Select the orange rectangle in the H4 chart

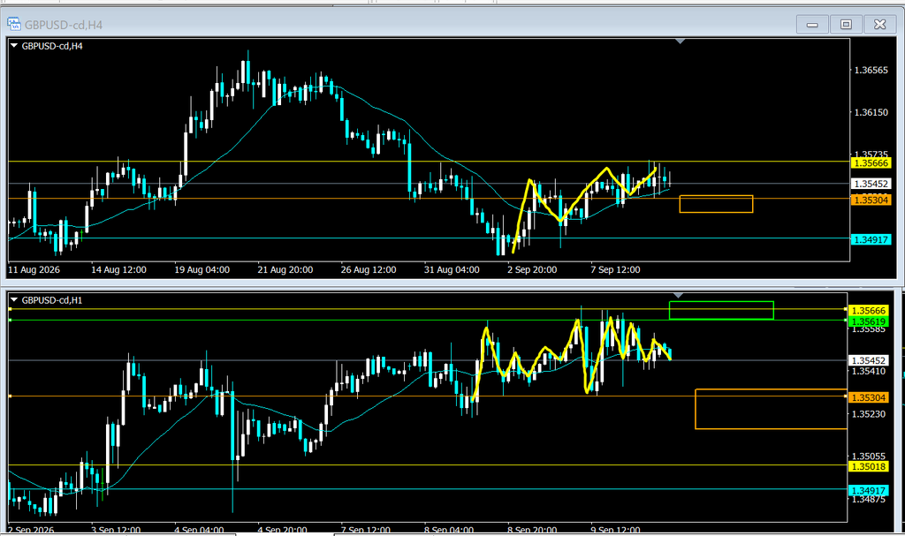[716, 204]
